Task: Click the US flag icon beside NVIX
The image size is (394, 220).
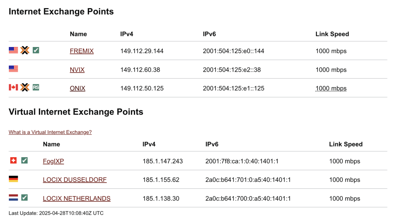Action: [13, 69]
